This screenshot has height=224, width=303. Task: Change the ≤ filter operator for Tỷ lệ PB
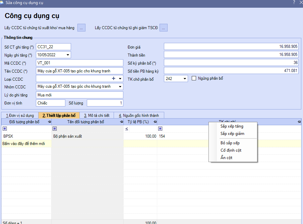coord(127,129)
